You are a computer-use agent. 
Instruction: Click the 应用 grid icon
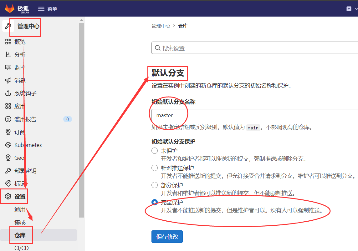click(8, 106)
